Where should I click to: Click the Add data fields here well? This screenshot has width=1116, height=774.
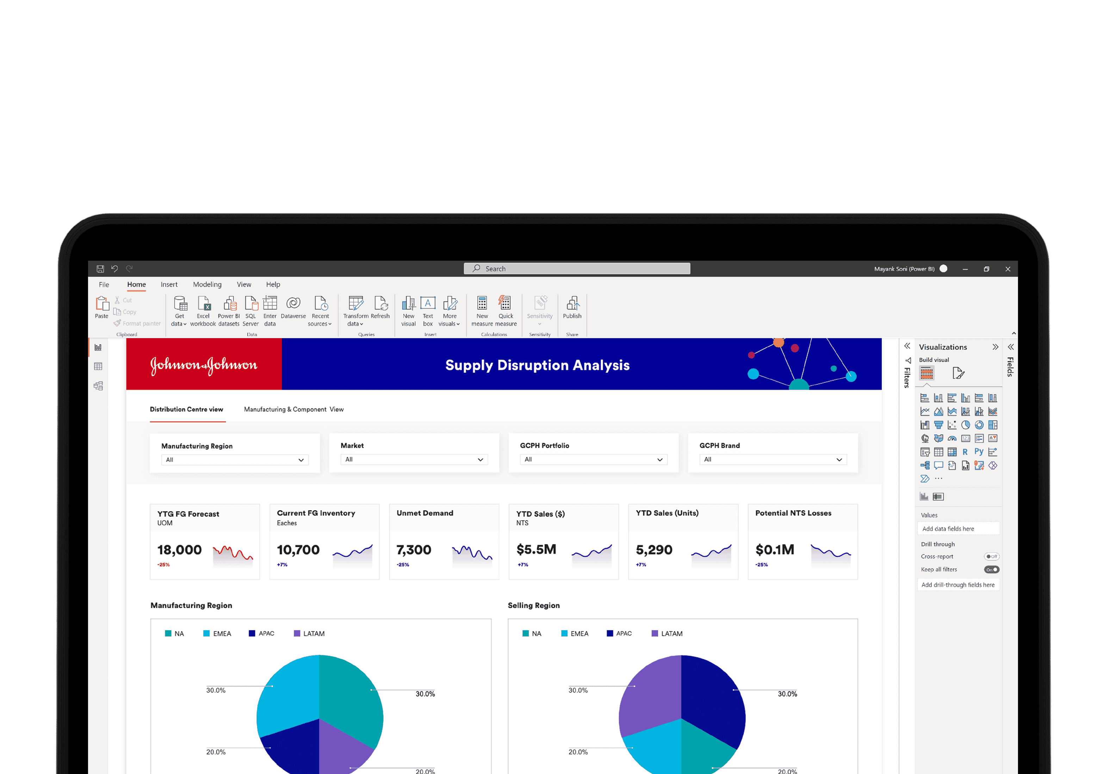(958, 528)
